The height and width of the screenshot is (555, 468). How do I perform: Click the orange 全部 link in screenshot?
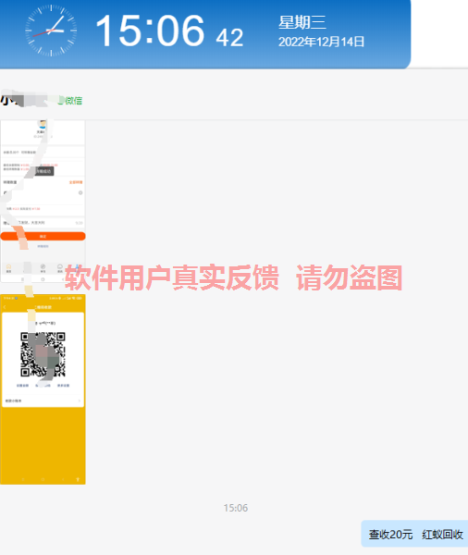coord(76,182)
